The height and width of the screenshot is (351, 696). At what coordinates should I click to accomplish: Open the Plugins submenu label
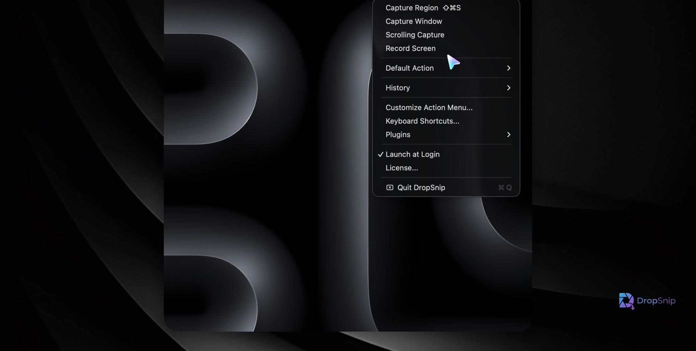coord(398,135)
